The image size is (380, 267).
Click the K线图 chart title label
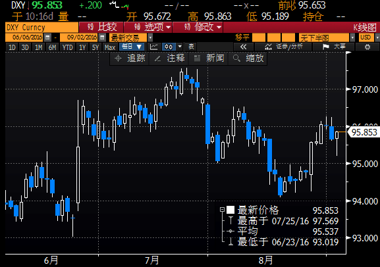(365, 28)
